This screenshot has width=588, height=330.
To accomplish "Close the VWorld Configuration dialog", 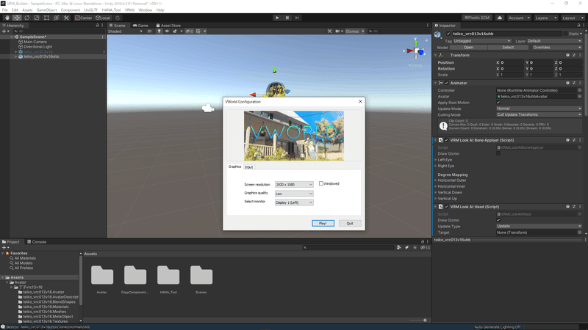I will point(360,101).
